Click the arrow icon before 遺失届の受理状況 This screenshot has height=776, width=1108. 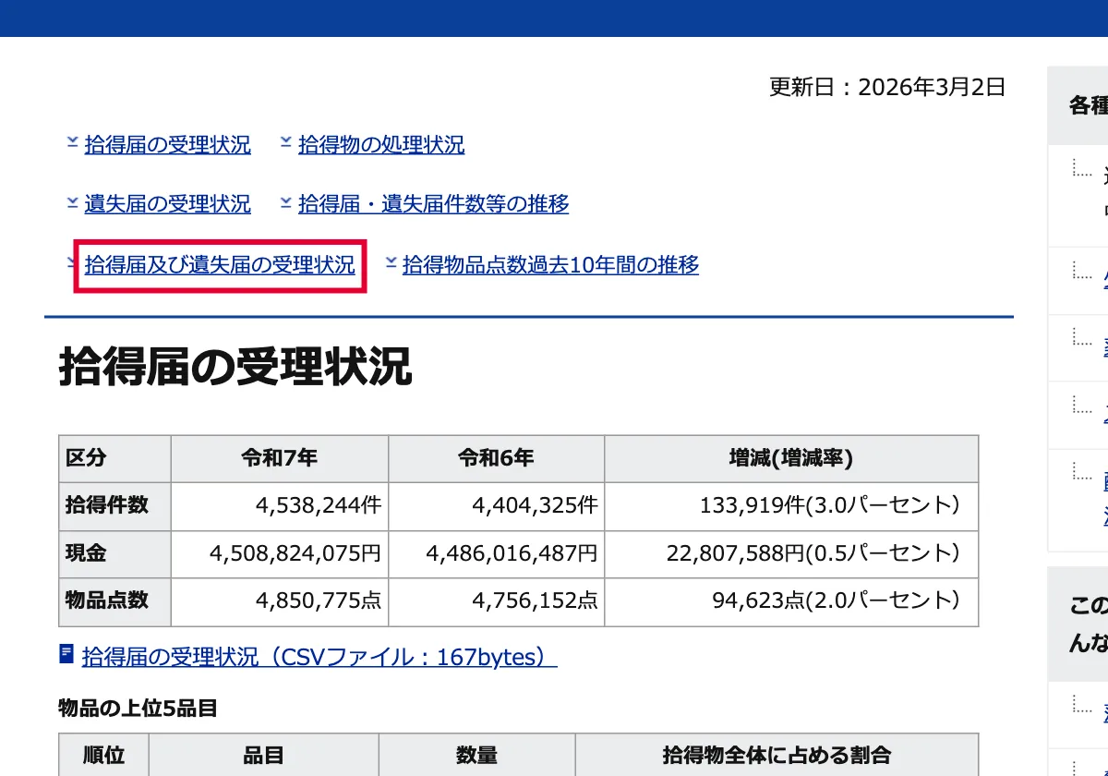(72, 201)
